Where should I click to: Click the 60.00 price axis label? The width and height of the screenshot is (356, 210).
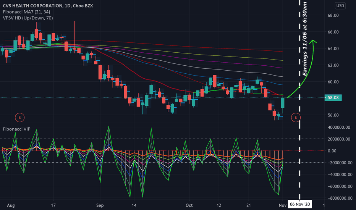333,82
